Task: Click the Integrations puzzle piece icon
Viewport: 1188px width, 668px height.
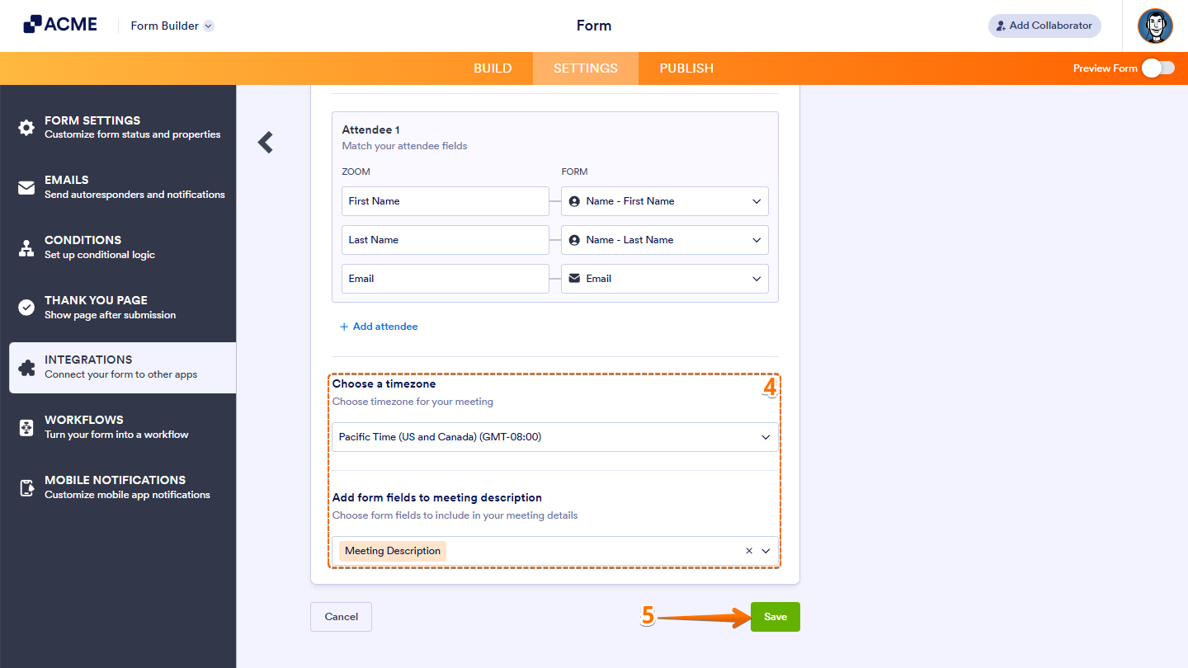Action: click(x=25, y=366)
